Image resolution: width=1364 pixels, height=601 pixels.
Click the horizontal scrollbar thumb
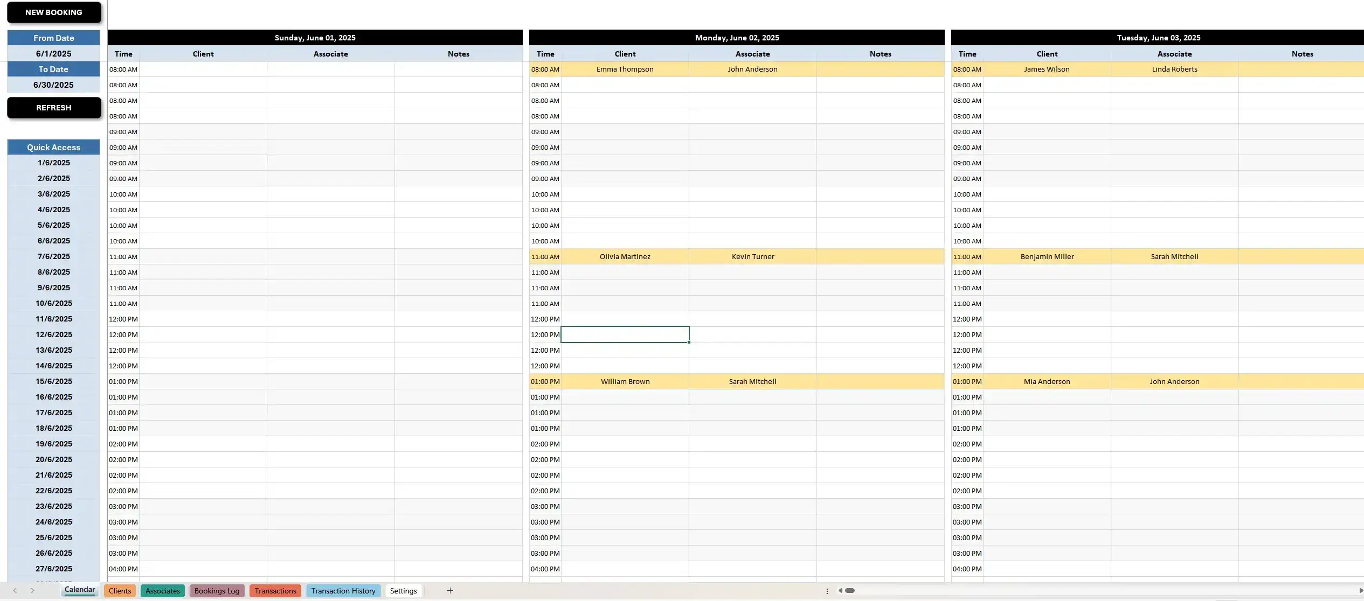pyautogui.click(x=850, y=591)
